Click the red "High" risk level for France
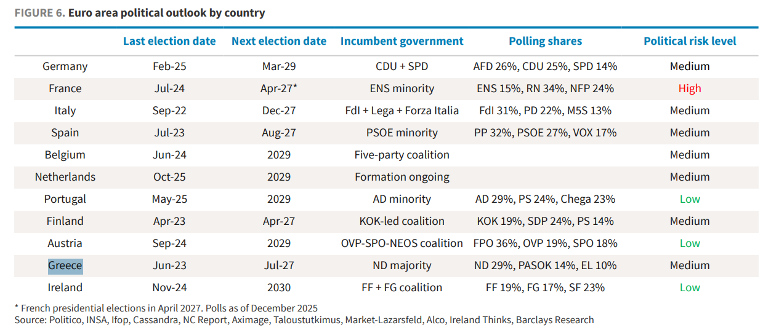763x333 pixels. (x=690, y=88)
